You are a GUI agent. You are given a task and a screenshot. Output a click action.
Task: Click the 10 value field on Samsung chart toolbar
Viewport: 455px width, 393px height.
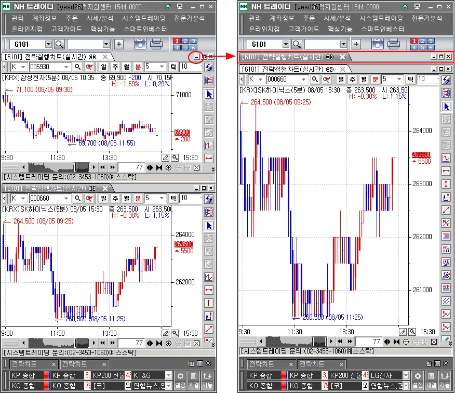pyautogui.click(x=190, y=67)
